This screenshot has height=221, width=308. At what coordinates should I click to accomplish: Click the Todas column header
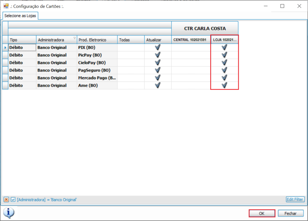[x=131, y=40]
